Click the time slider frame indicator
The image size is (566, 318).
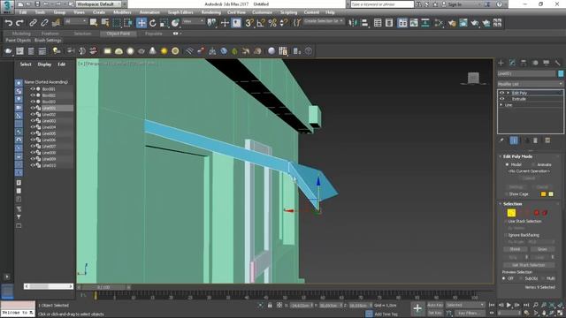click(103, 287)
